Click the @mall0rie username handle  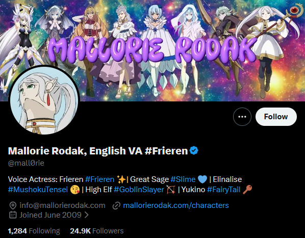(x=26, y=163)
